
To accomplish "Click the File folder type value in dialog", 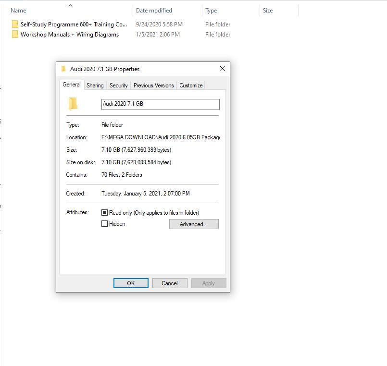I will 112,124.
